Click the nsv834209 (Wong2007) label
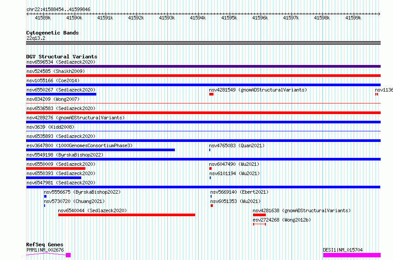The image size is (393, 260). [53, 99]
